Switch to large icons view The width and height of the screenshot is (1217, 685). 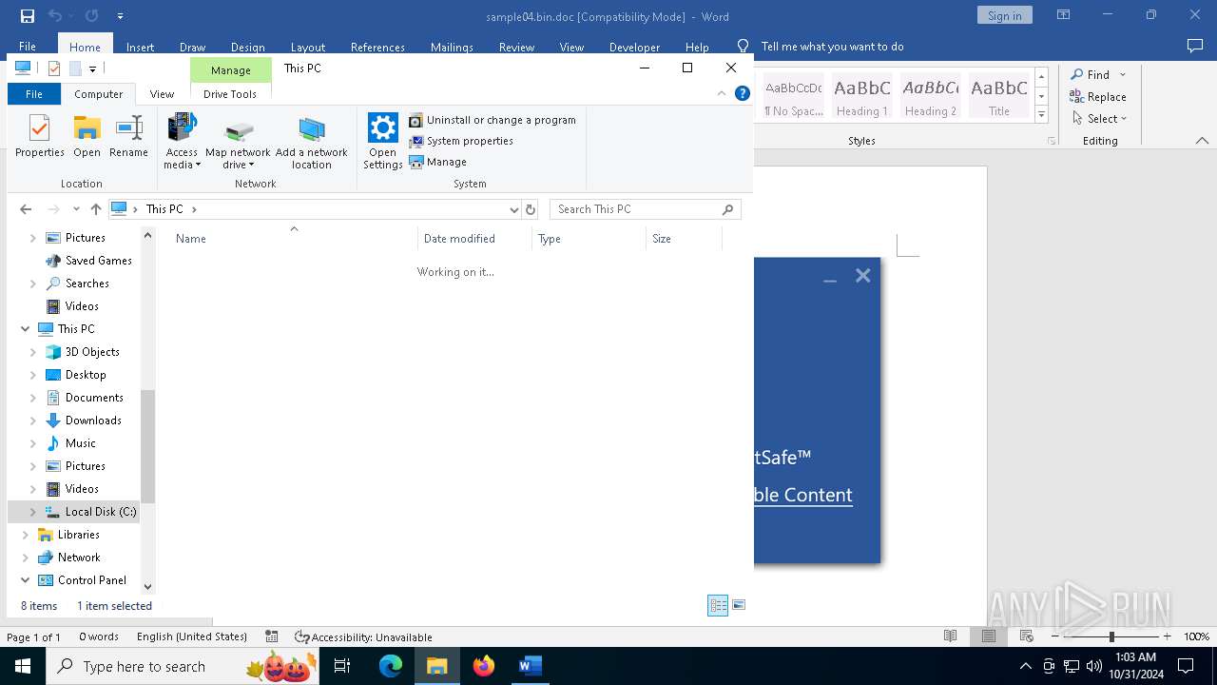pos(739,605)
